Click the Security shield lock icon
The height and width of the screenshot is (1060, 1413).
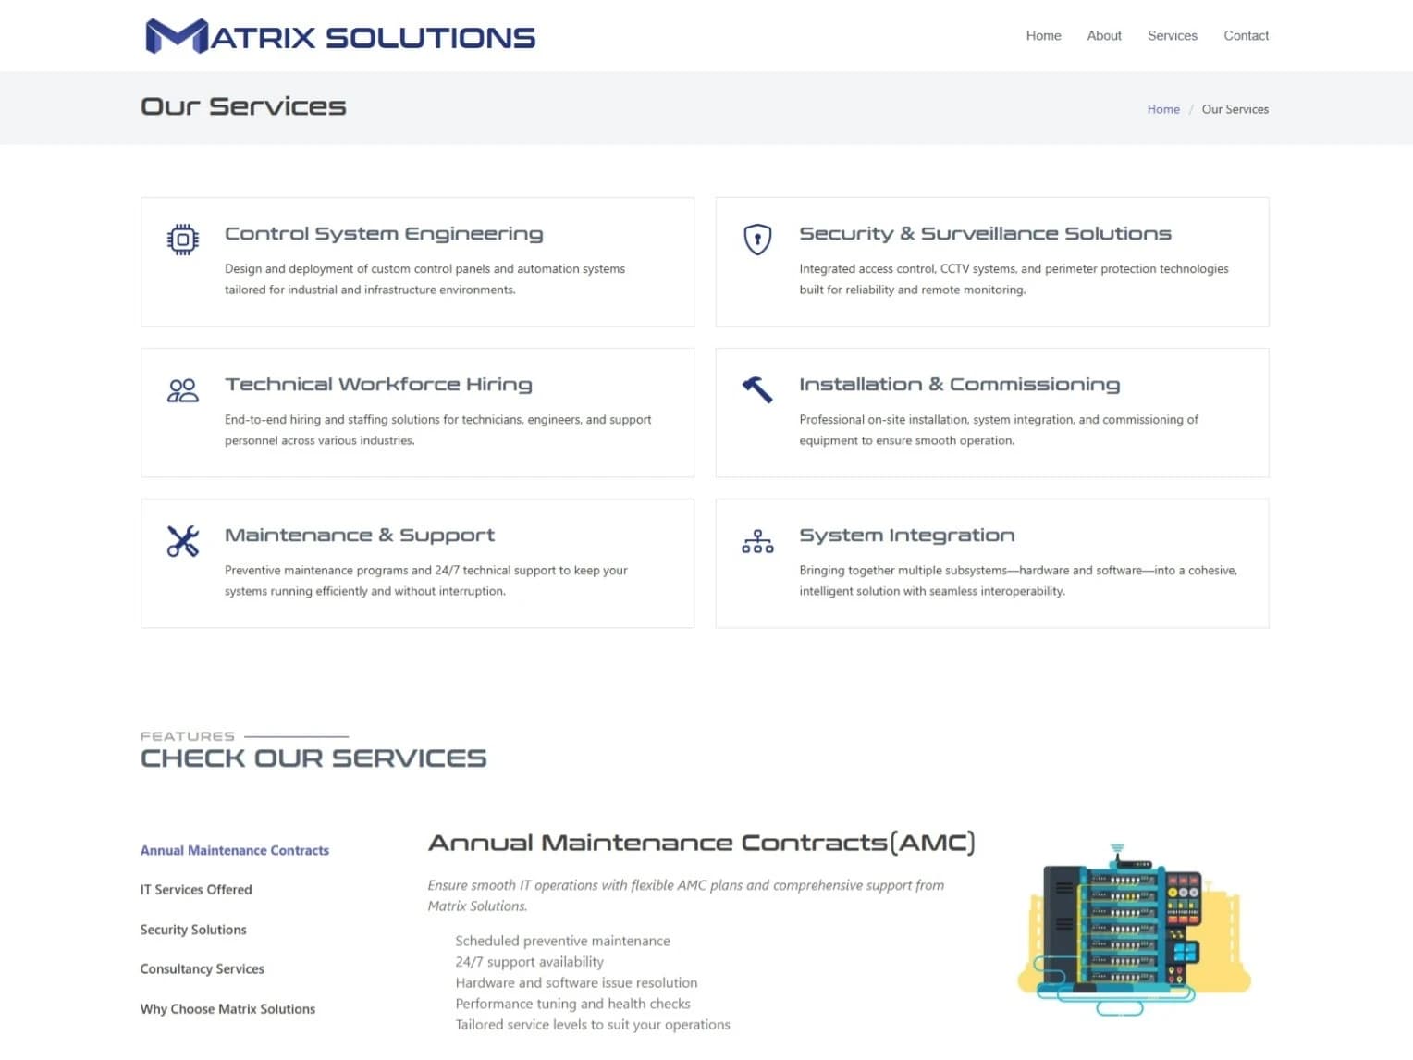click(757, 240)
